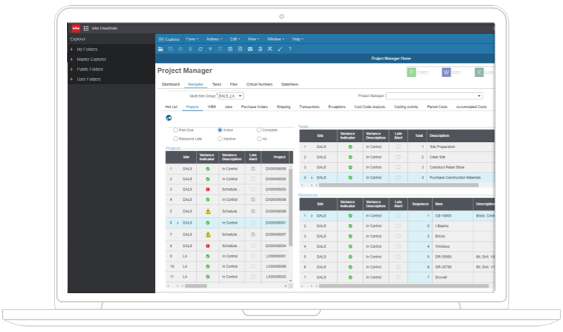The height and width of the screenshot is (332, 563).
Task: Toggle Late Alert checkbox for I-Beams resource
Action: click(398, 226)
